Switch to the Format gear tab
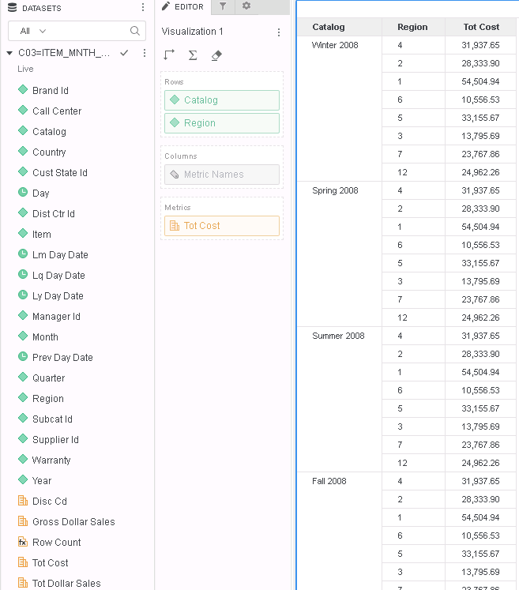519x590 pixels. click(246, 6)
